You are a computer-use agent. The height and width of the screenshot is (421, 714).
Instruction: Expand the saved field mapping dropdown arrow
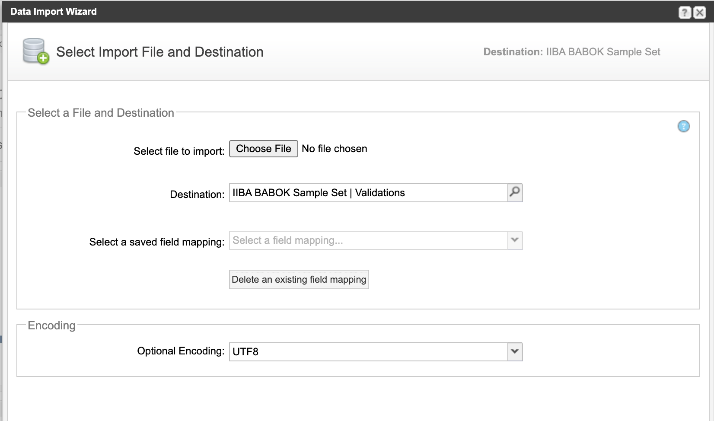click(x=515, y=240)
